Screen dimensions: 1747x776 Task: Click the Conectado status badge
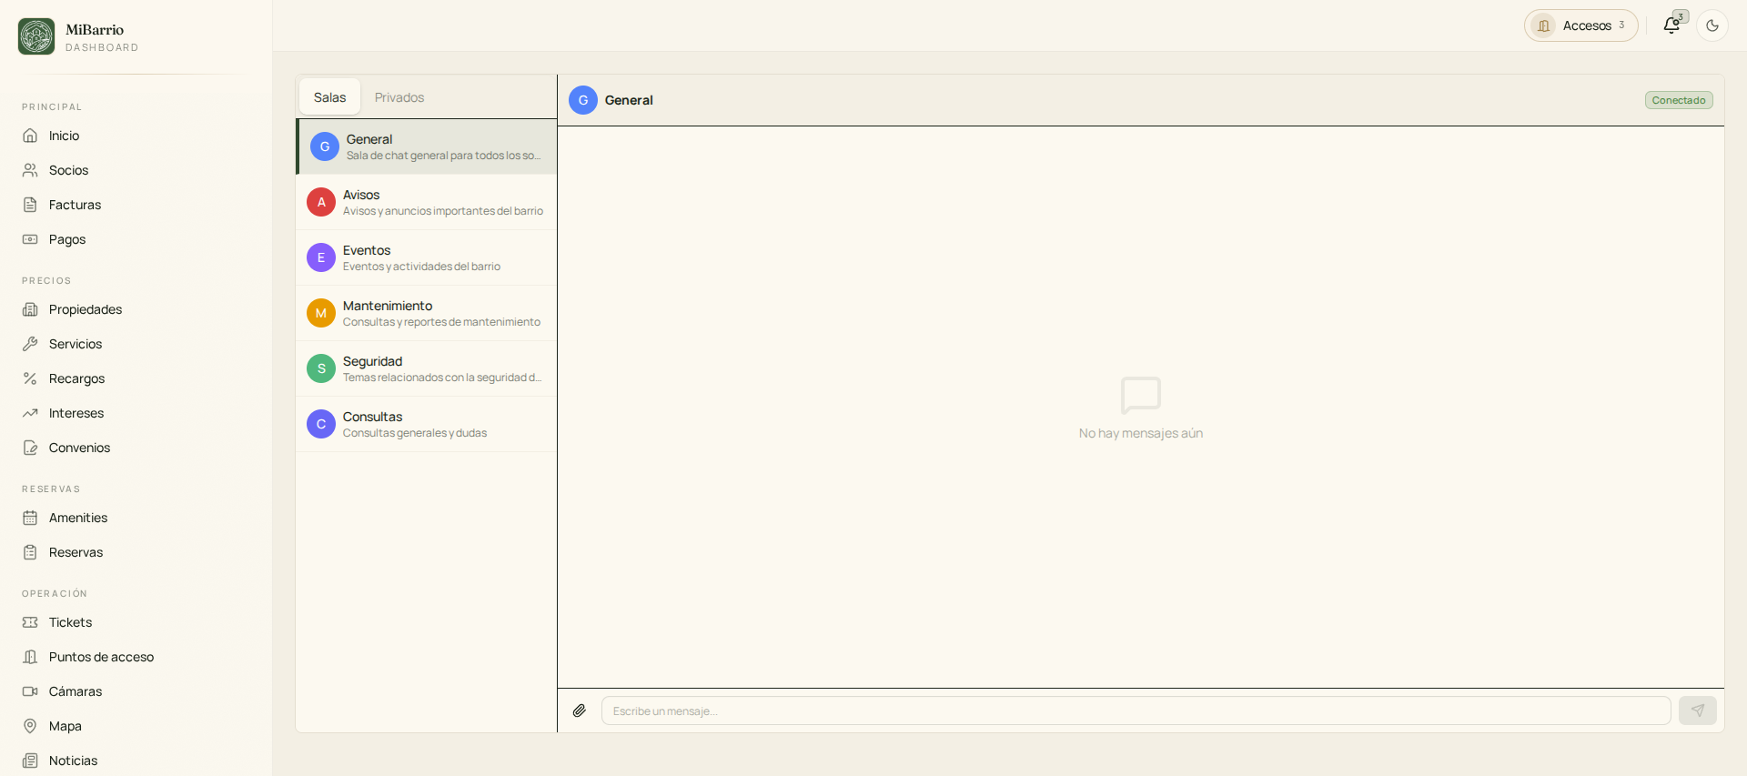(x=1678, y=100)
